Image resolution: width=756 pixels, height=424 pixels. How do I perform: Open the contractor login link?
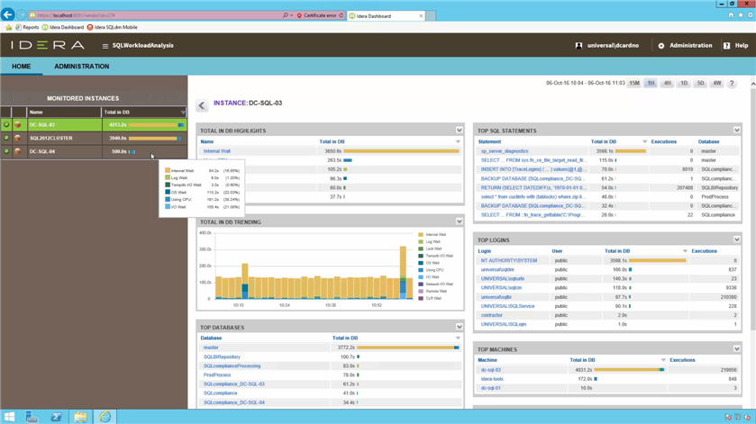point(491,315)
